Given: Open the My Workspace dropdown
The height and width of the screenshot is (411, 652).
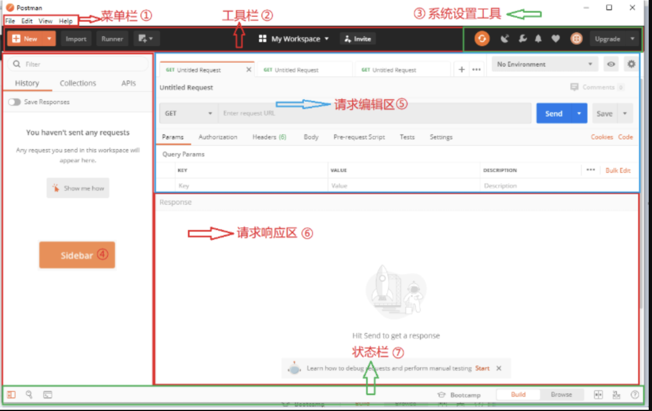Looking at the screenshot, I should [294, 39].
